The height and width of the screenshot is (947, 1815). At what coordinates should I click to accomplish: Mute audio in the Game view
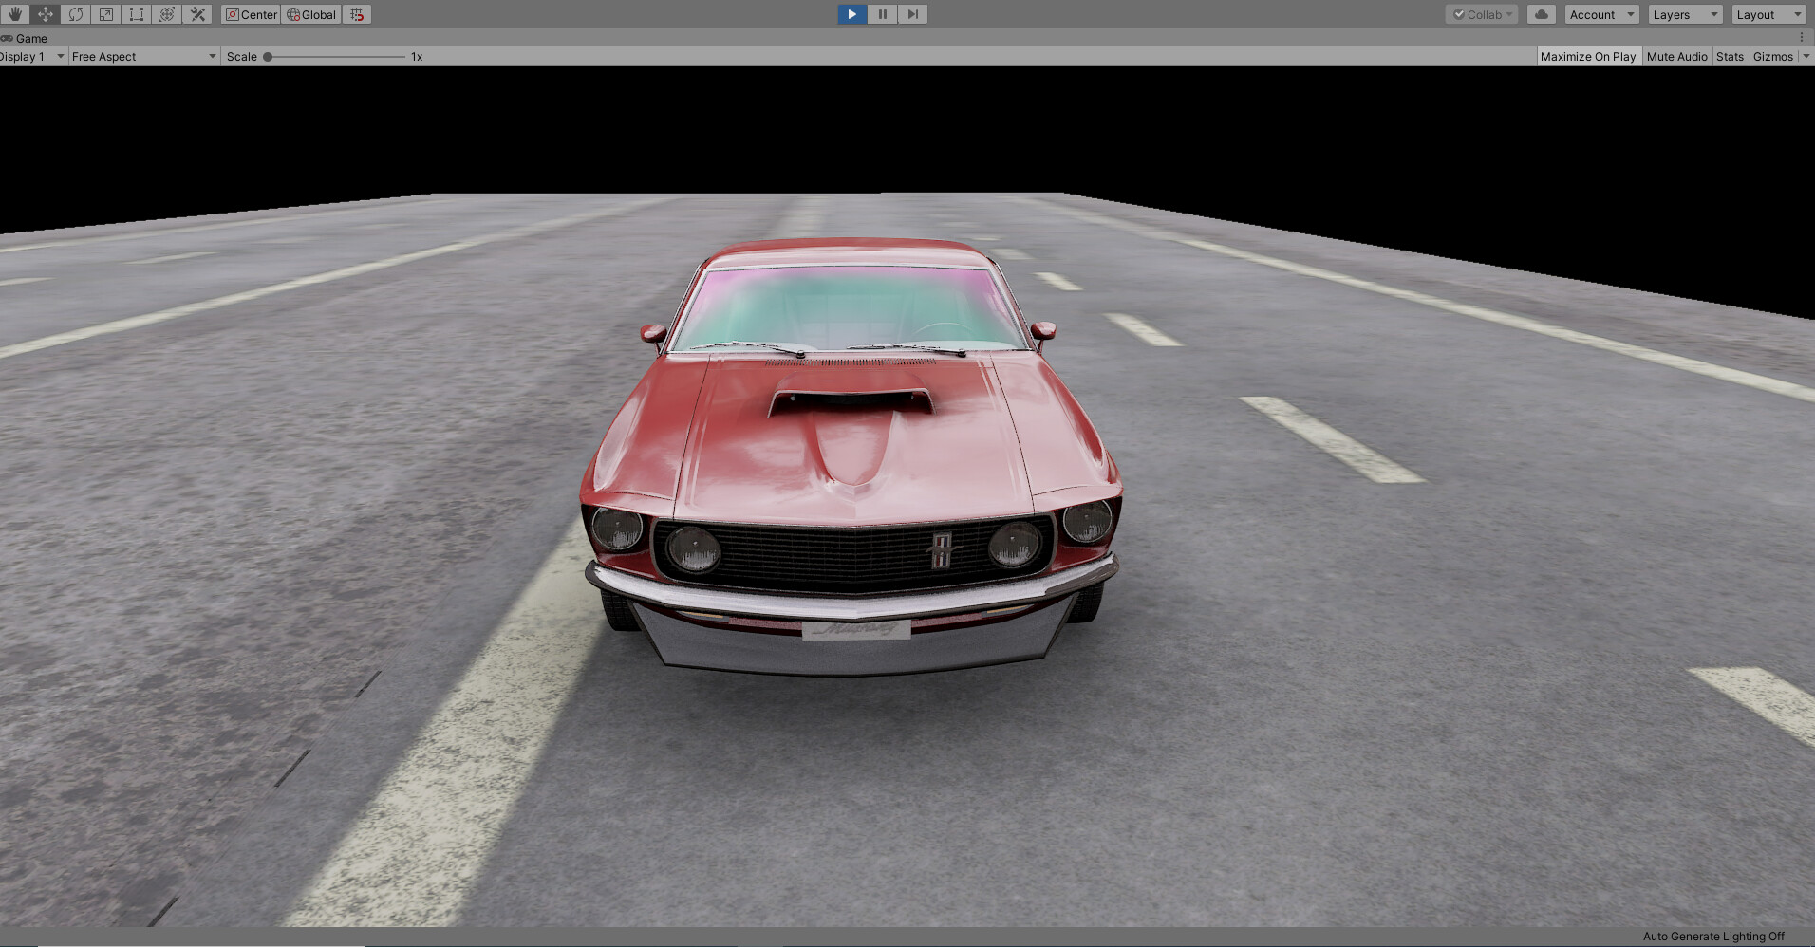1676,56
